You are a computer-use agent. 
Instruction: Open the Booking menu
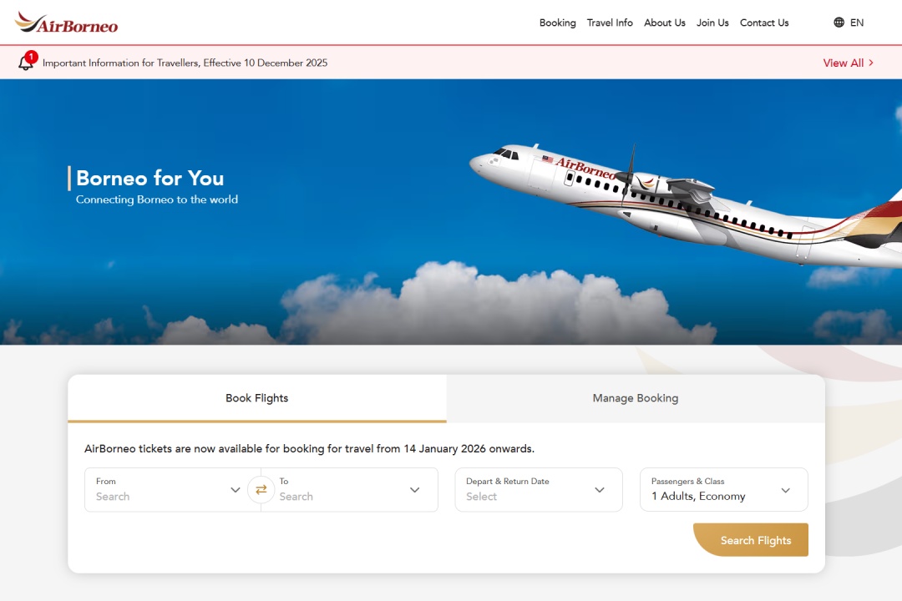pyautogui.click(x=557, y=23)
